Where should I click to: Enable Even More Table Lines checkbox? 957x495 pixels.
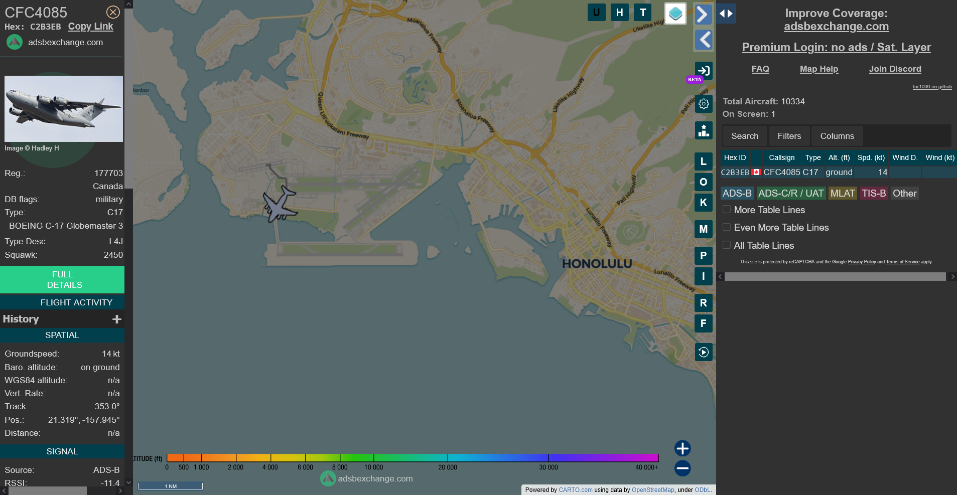(726, 227)
